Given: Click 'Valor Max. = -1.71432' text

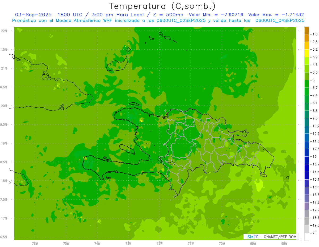Looking at the screenshot, I should pos(276,15).
